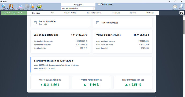185x97 pixels.
Task: Click the Etat au 01/01/2026 card
Action: (60, 22)
